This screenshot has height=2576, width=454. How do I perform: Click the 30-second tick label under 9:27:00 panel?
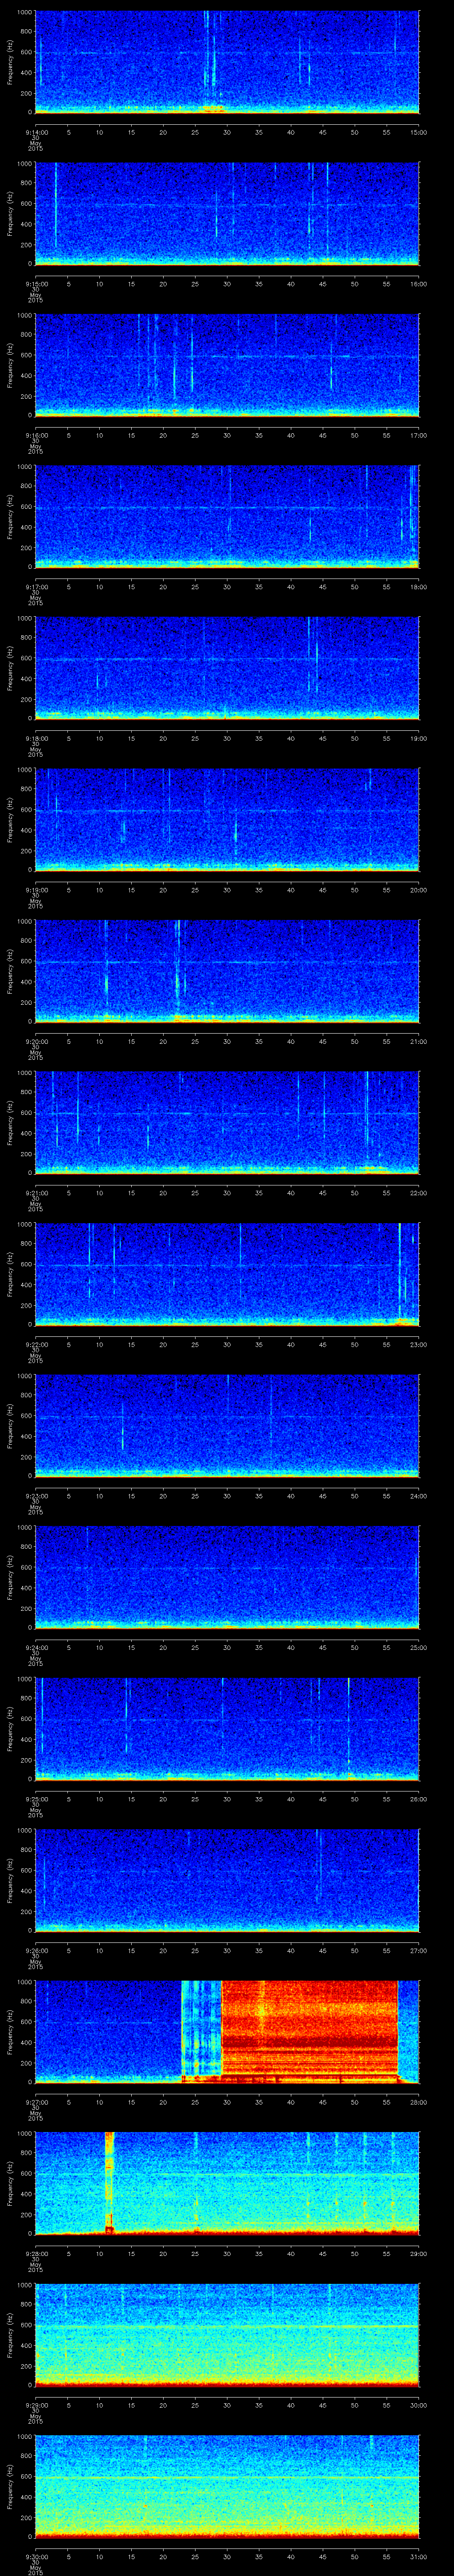[x=227, y=2101]
